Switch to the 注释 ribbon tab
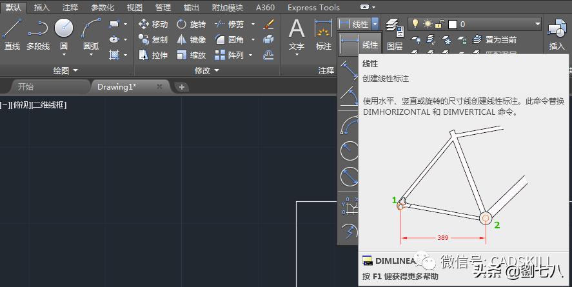This screenshot has height=287, width=572. (x=70, y=7)
